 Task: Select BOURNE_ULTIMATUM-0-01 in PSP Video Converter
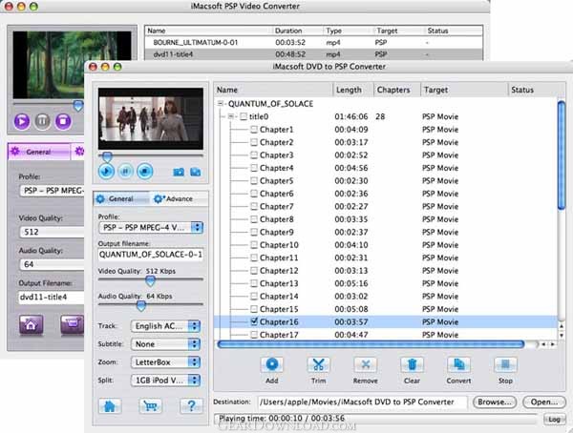point(313,42)
